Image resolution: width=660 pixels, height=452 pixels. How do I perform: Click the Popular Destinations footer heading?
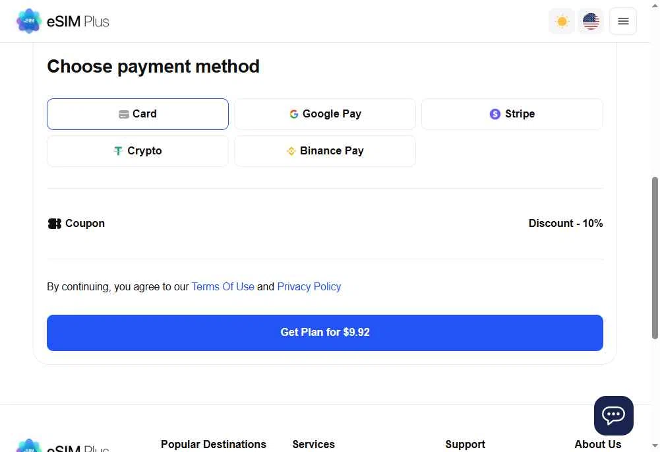214,445
